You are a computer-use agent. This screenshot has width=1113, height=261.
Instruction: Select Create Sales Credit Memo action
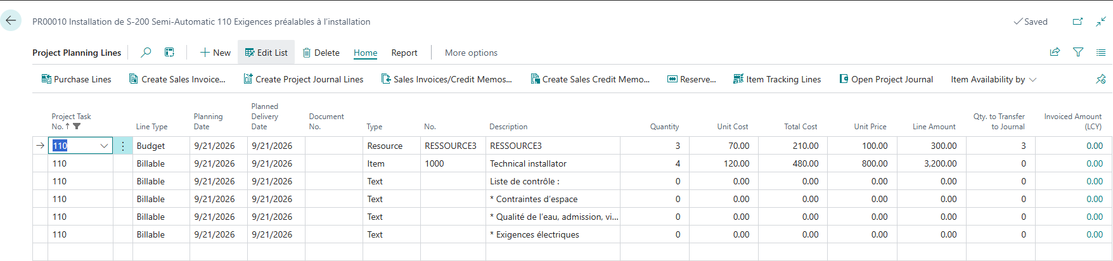pyautogui.click(x=590, y=79)
